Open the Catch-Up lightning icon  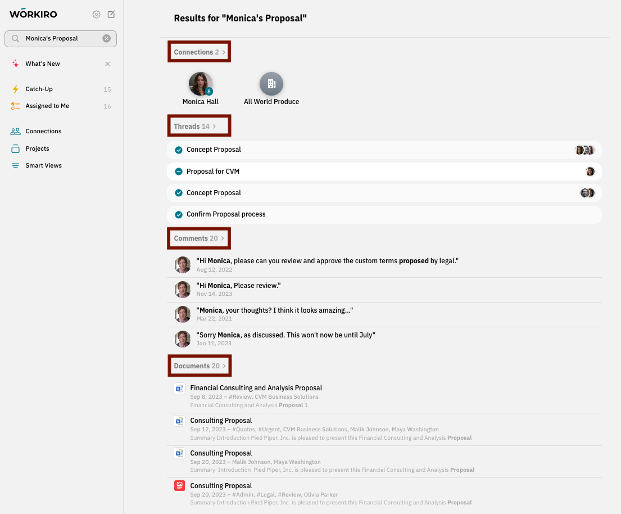16,89
